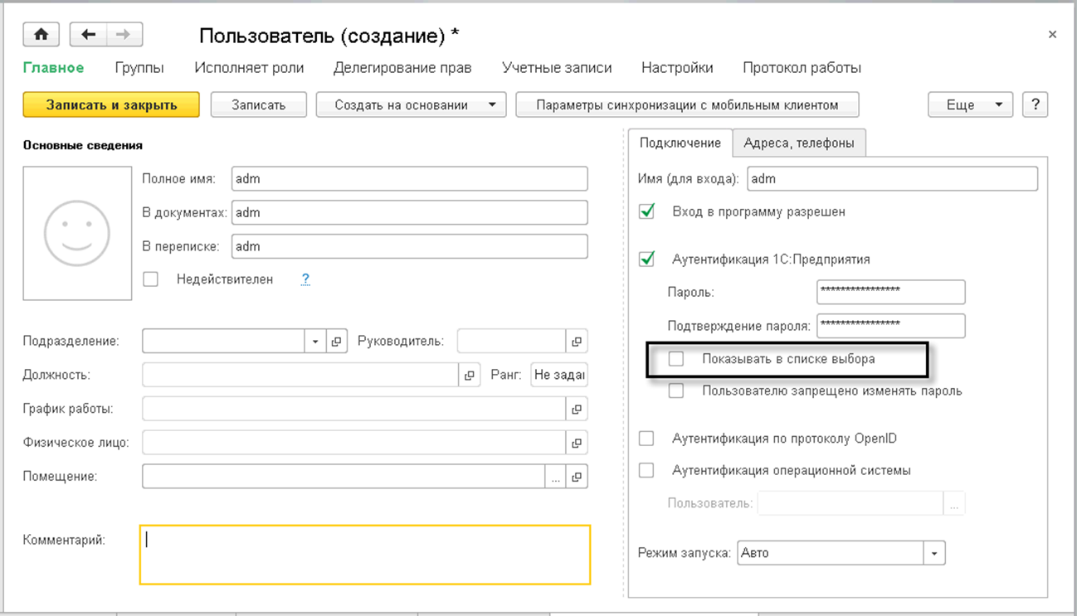Click Записать и закрыть button

111,104
